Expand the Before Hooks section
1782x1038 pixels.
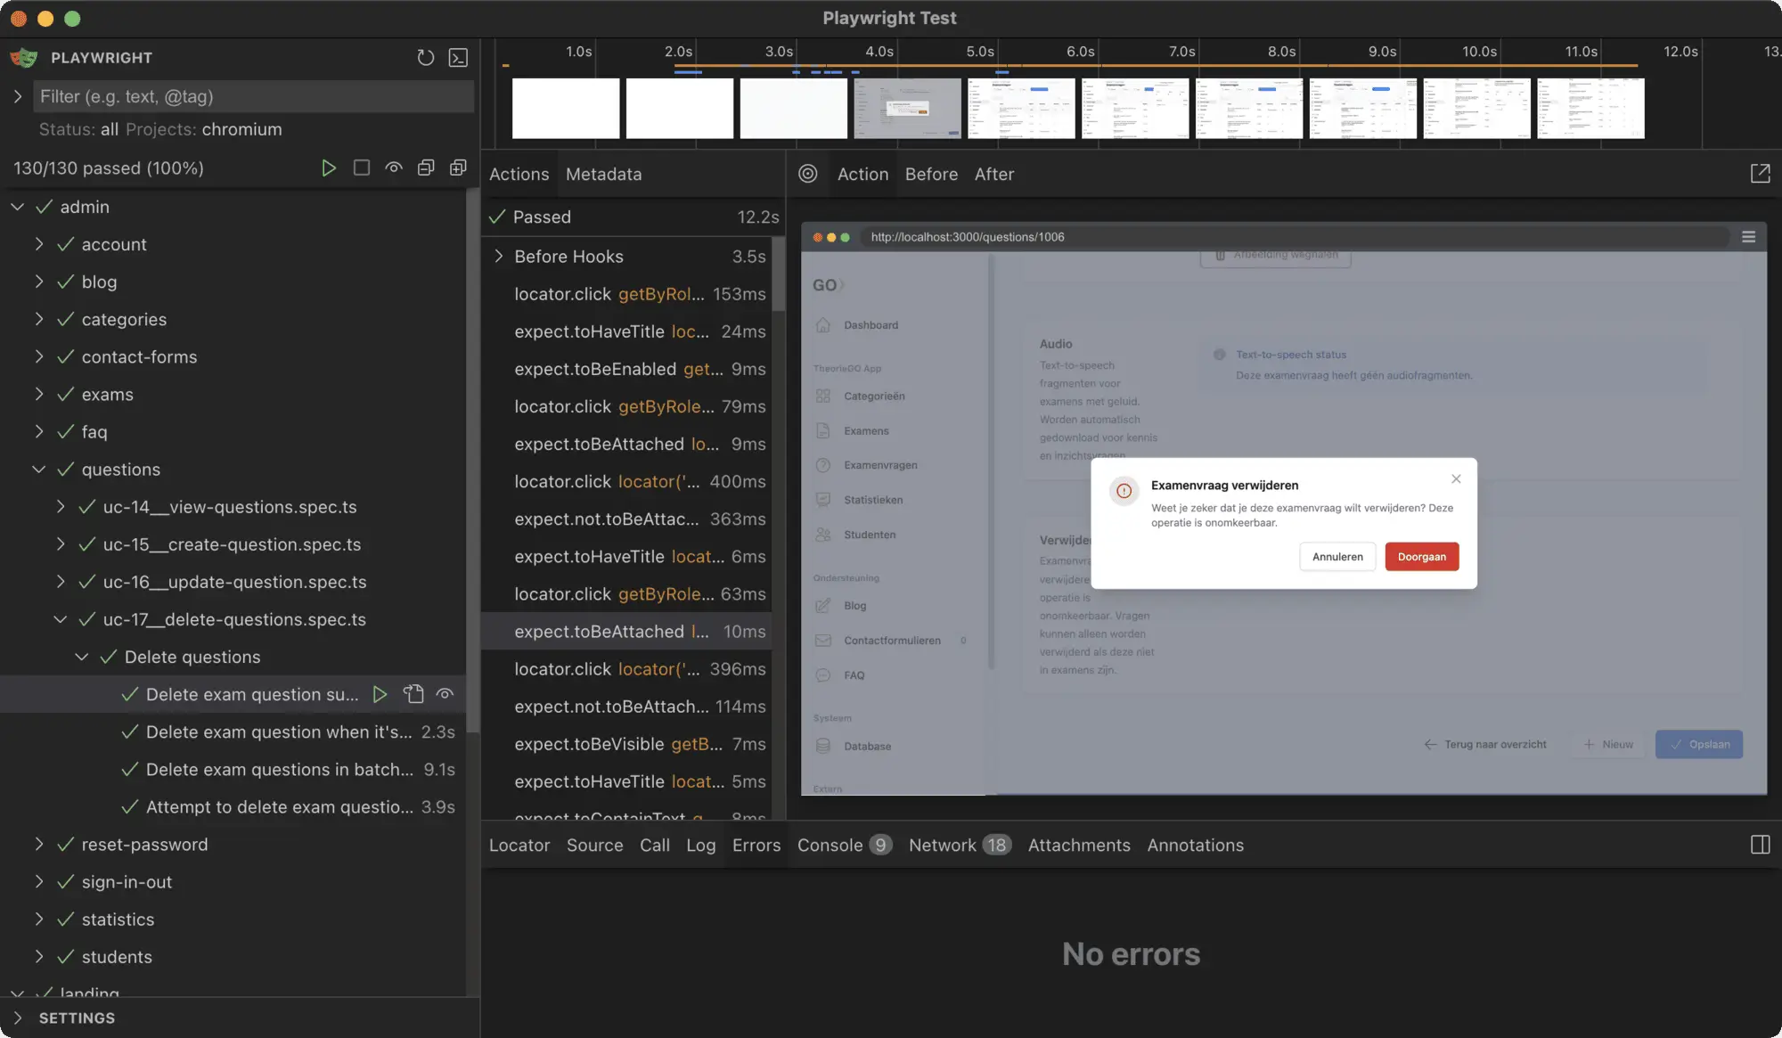[499, 257]
